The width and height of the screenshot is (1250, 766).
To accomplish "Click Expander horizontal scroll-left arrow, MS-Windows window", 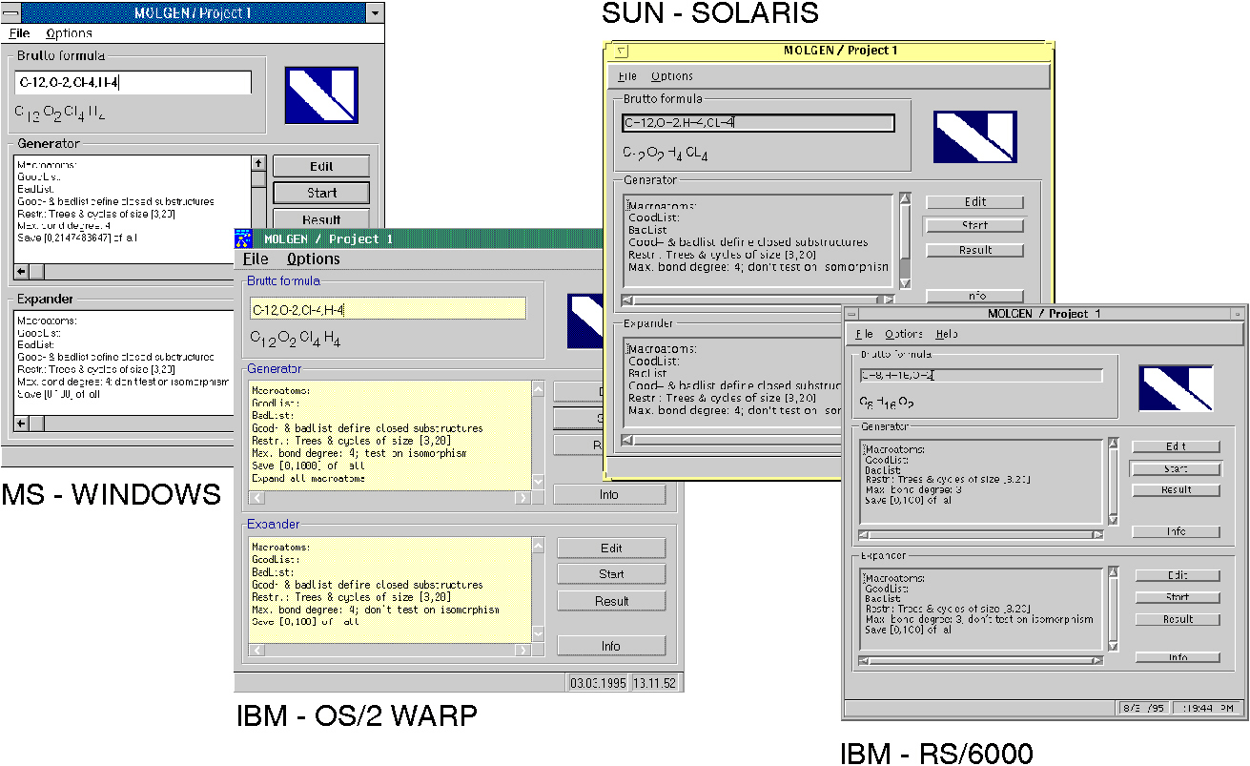I will (22, 422).
